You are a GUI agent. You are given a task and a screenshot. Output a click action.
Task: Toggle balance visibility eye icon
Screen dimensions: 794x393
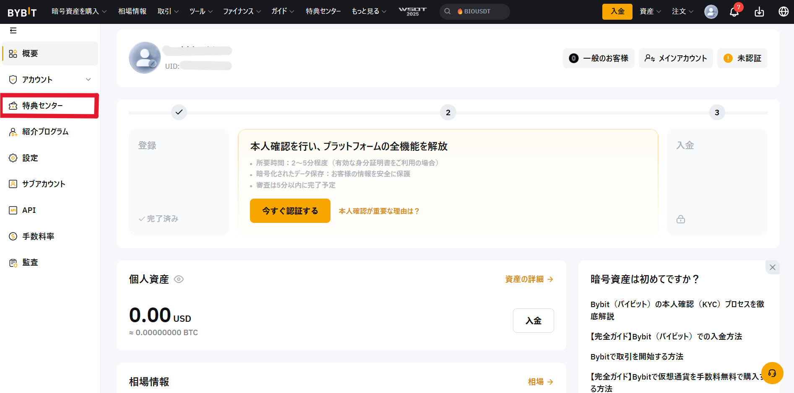179,279
